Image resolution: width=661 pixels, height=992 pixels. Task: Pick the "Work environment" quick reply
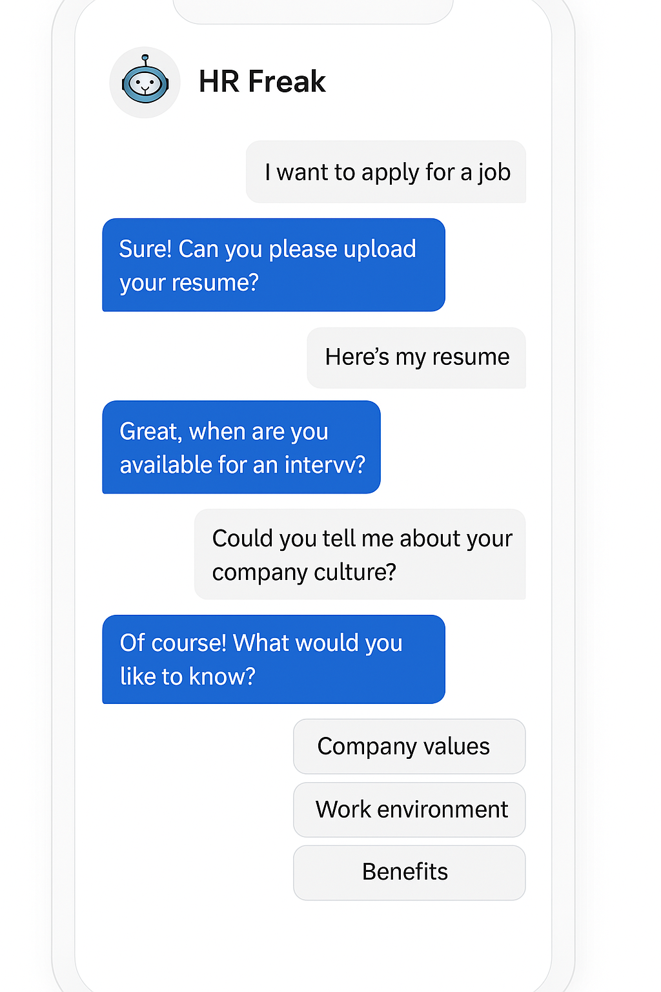tap(409, 810)
